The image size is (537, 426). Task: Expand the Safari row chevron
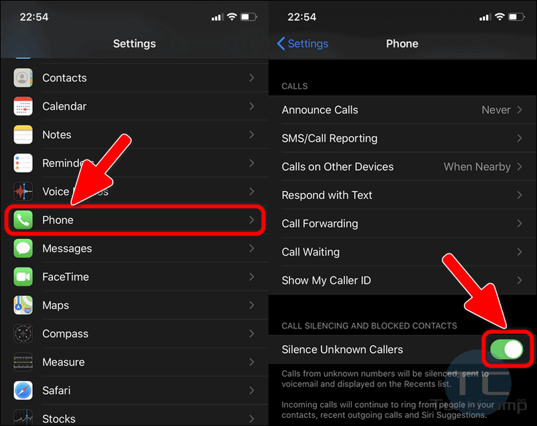point(252,390)
